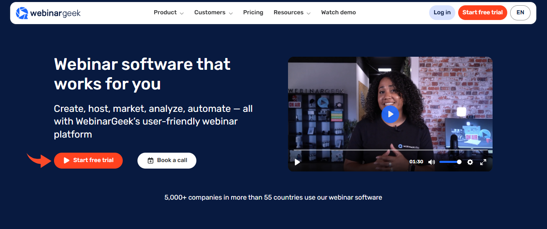Click the WebinarGeek logo
Image resolution: width=547 pixels, height=229 pixels.
pyautogui.click(x=48, y=13)
